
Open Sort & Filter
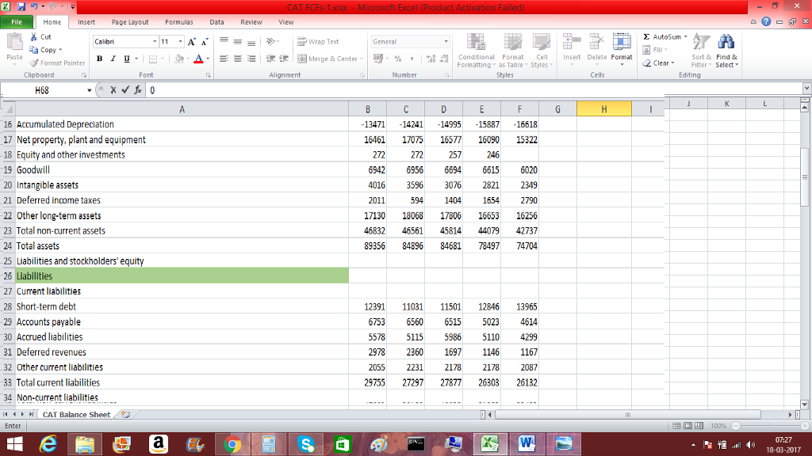click(x=699, y=54)
